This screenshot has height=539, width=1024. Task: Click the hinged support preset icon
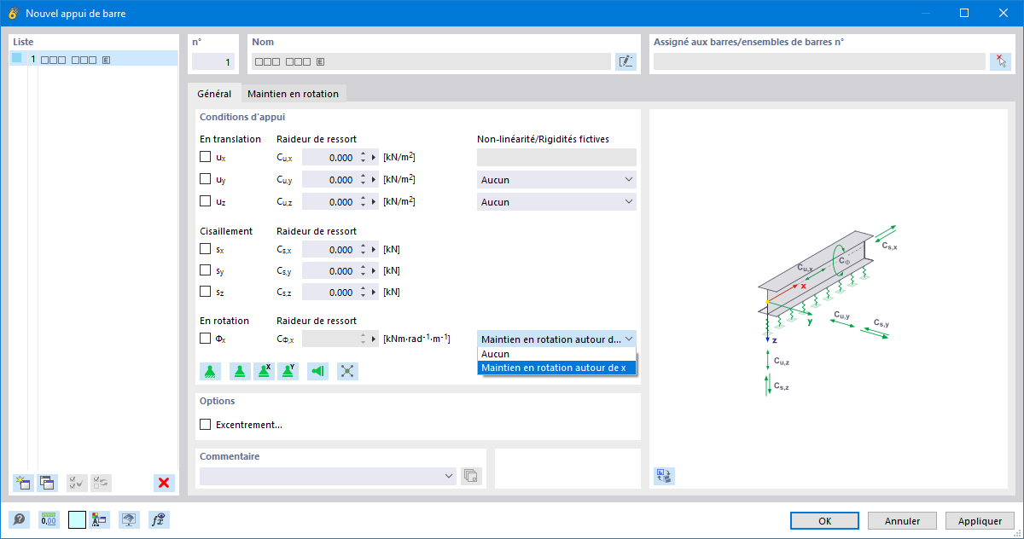240,371
